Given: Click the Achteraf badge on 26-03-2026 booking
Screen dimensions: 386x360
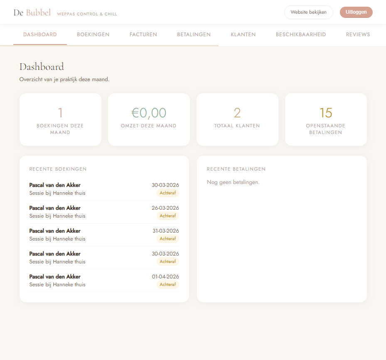Looking at the screenshot, I should (168, 216).
